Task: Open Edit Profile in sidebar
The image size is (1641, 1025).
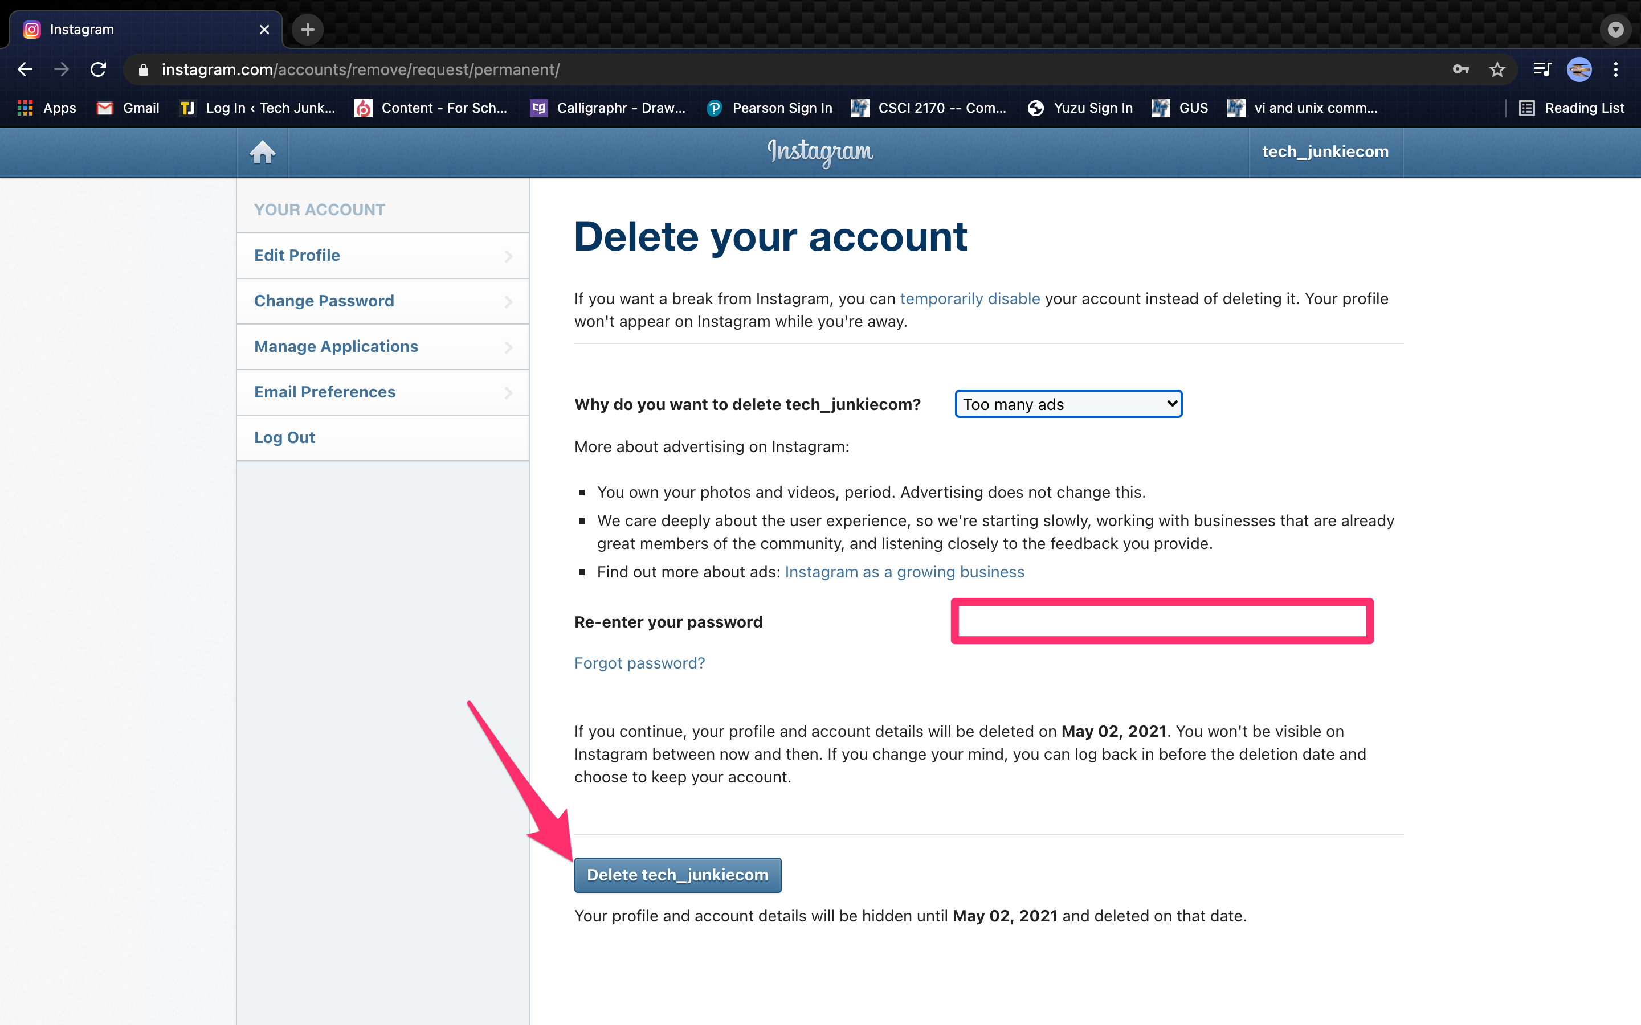Action: click(382, 256)
